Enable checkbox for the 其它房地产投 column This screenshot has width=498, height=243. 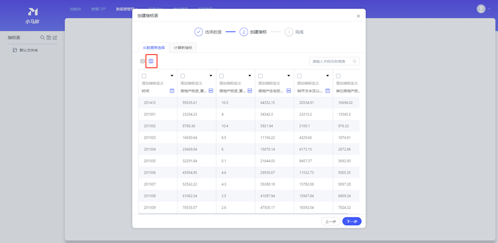click(x=338, y=76)
